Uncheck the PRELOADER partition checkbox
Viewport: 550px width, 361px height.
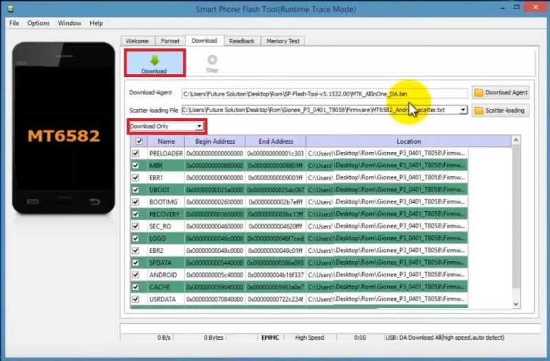coord(135,153)
